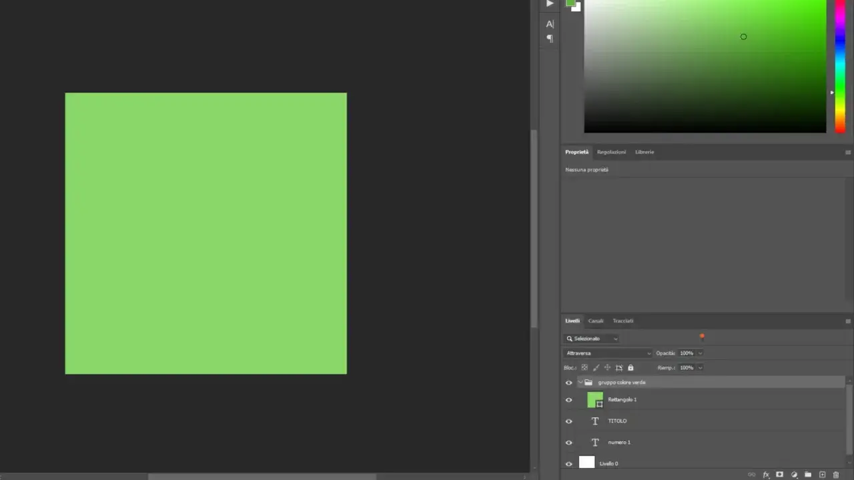Select the Rettangolo 1 layer name
The image size is (854, 480).
point(622,400)
